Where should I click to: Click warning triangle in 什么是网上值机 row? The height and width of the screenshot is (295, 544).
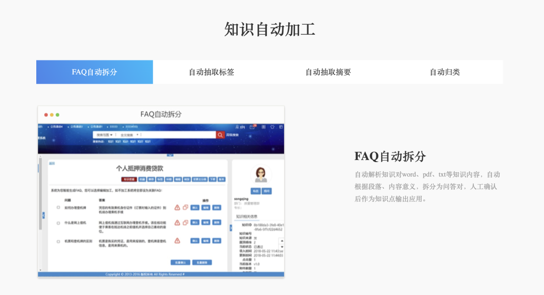click(177, 223)
